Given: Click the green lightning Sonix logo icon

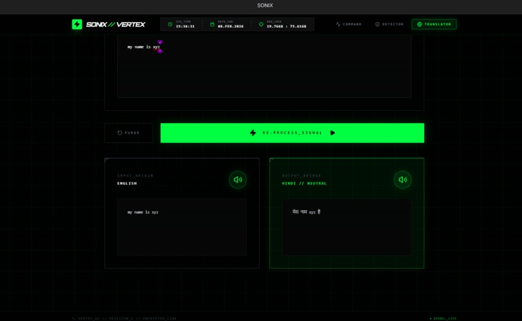Looking at the screenshot, I should coord(77,25).
